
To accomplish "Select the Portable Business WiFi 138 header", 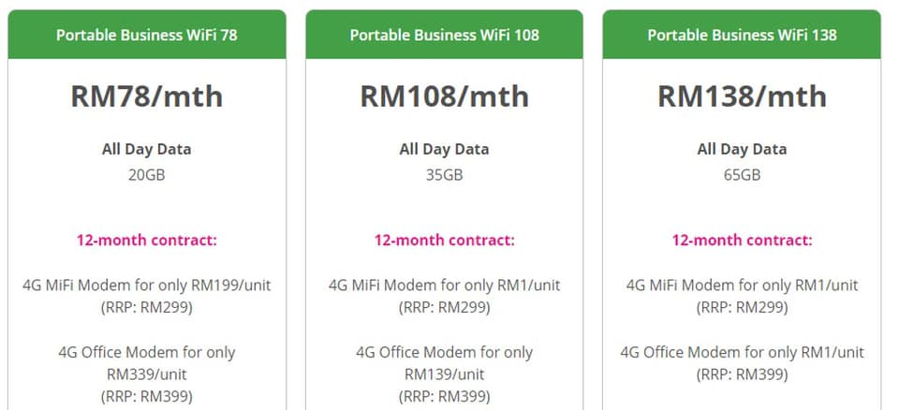I will click(x=742, y=35).
